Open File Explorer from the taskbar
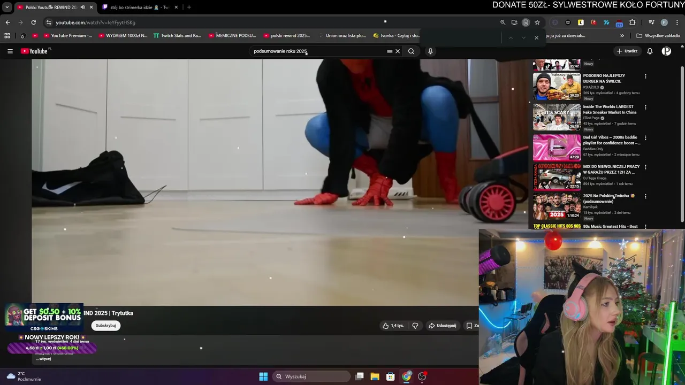 (x=375, y=376)
